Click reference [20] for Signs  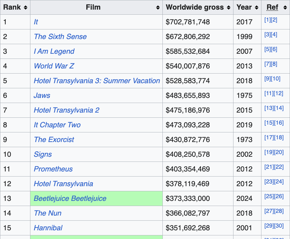279,152
